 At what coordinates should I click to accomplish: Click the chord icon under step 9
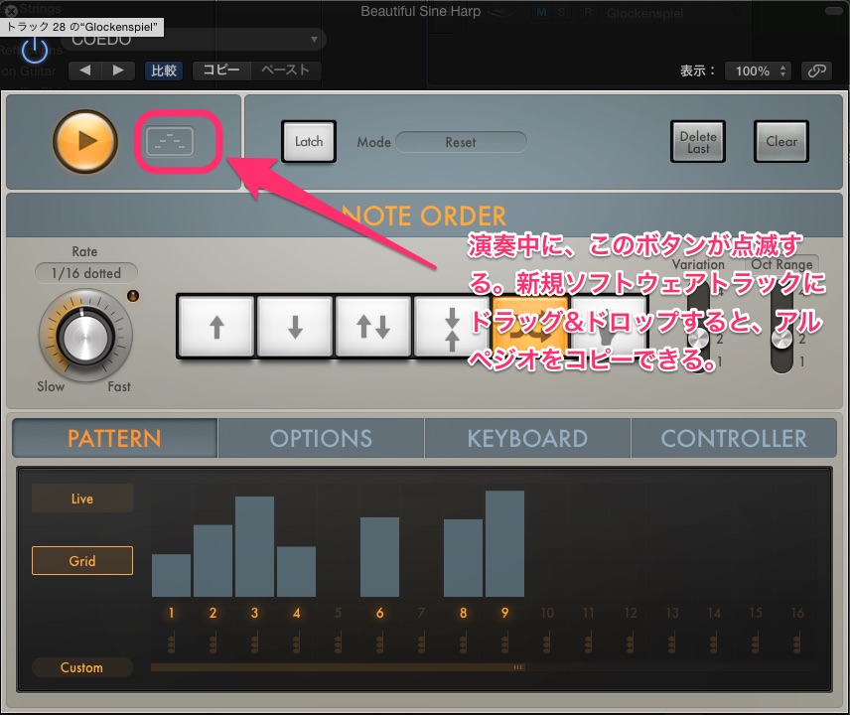click(505, 643)
